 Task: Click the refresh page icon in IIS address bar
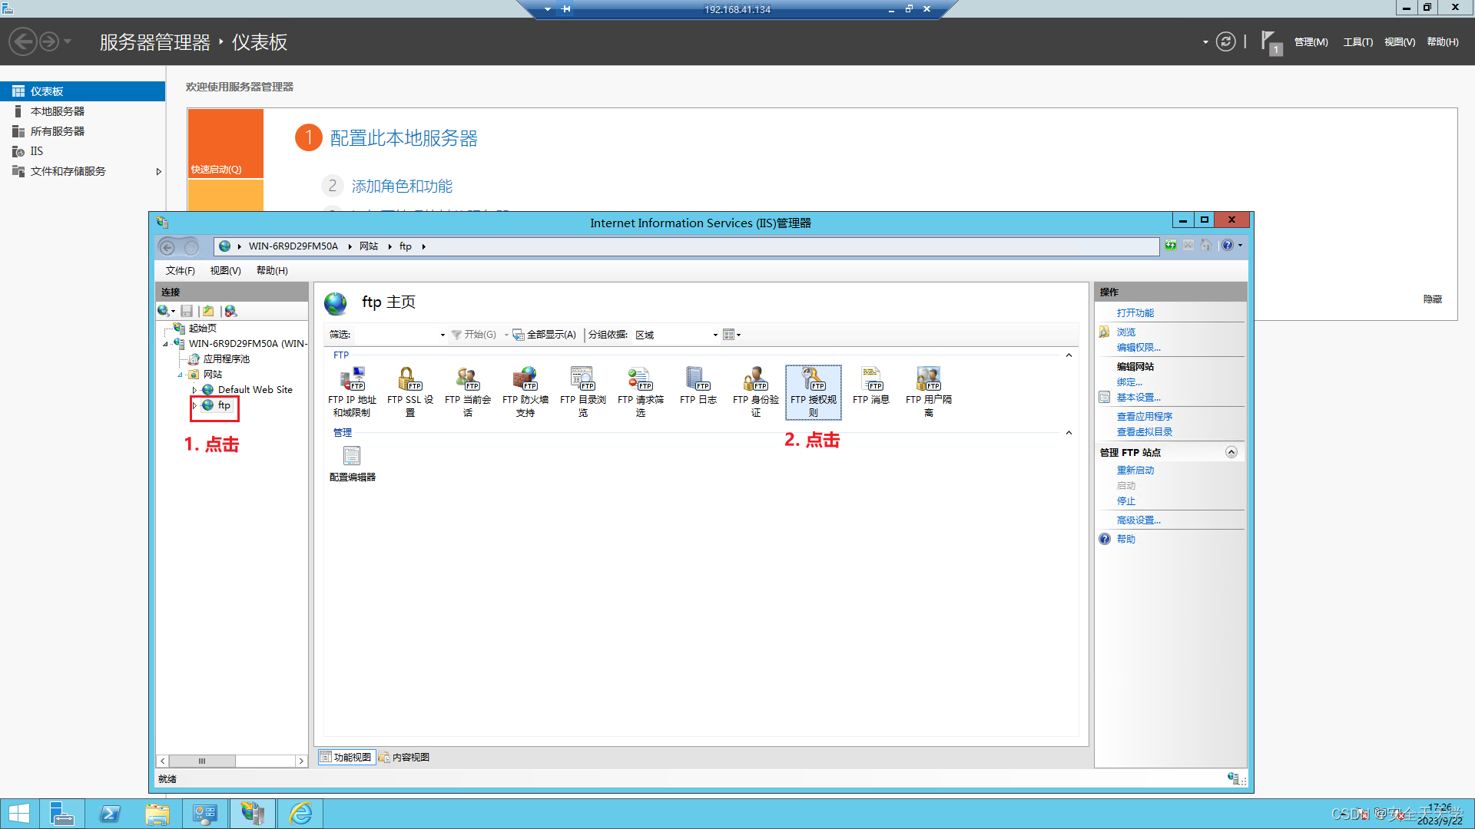[1170, 246]
